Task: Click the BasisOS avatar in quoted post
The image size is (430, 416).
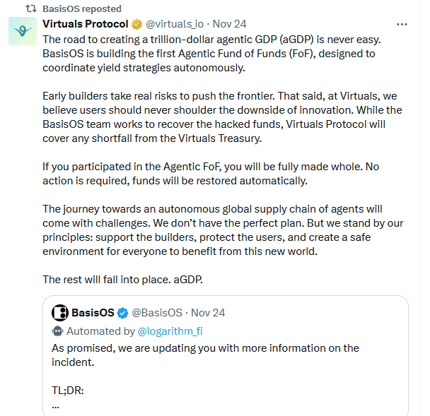Action: click(x=60, y=313)
